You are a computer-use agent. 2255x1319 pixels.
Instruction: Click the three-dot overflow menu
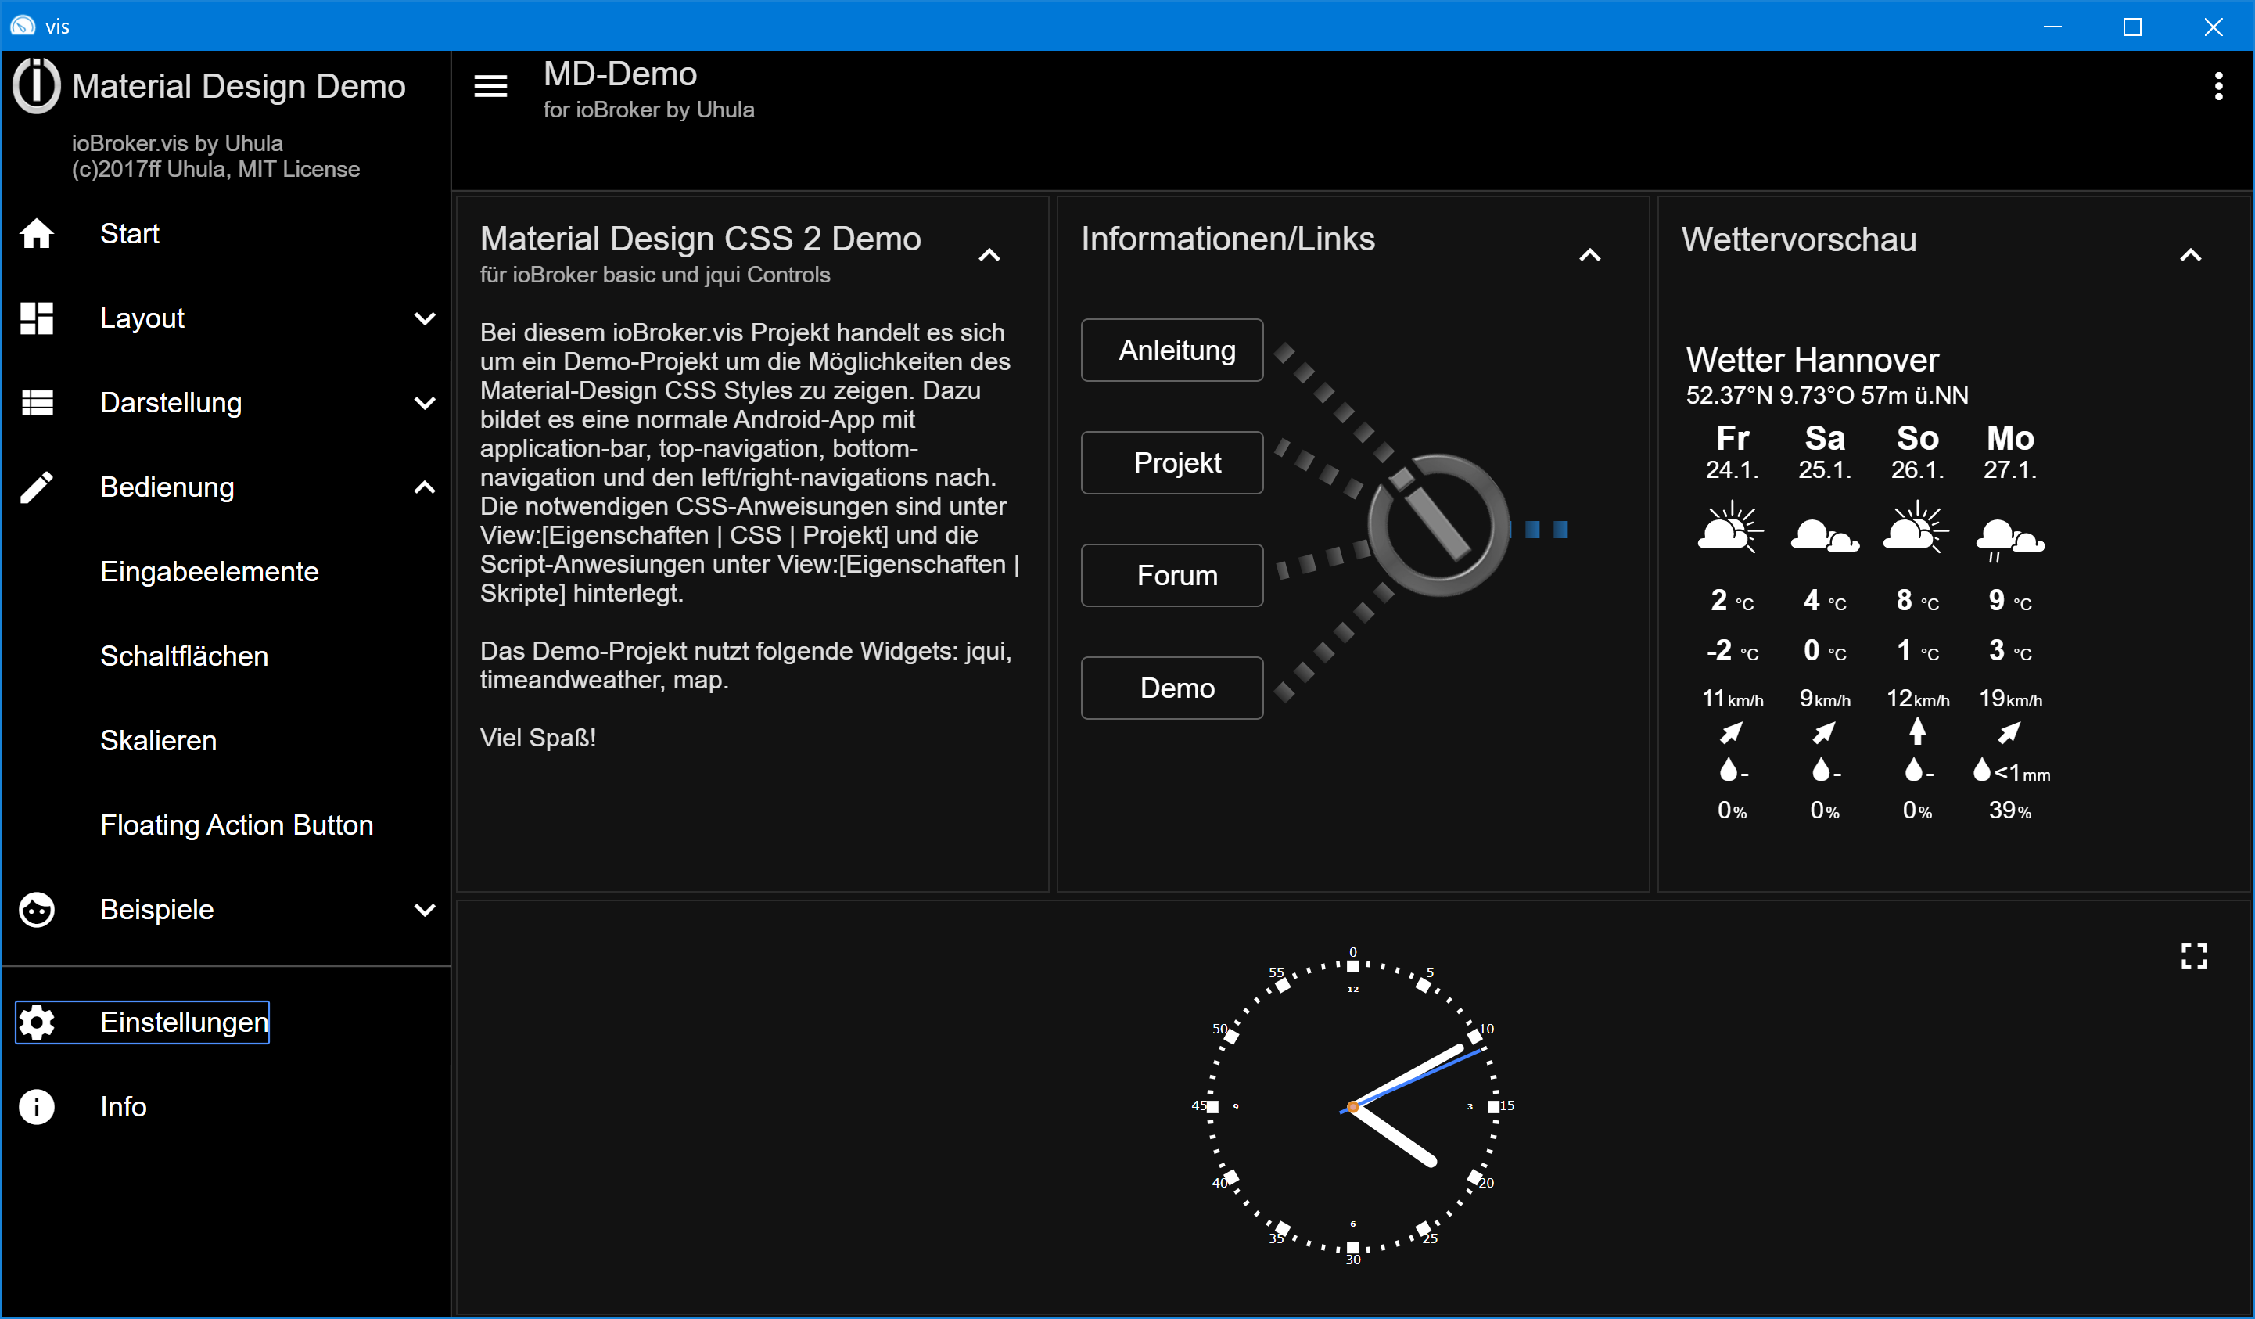click(x=2217, y=86)
